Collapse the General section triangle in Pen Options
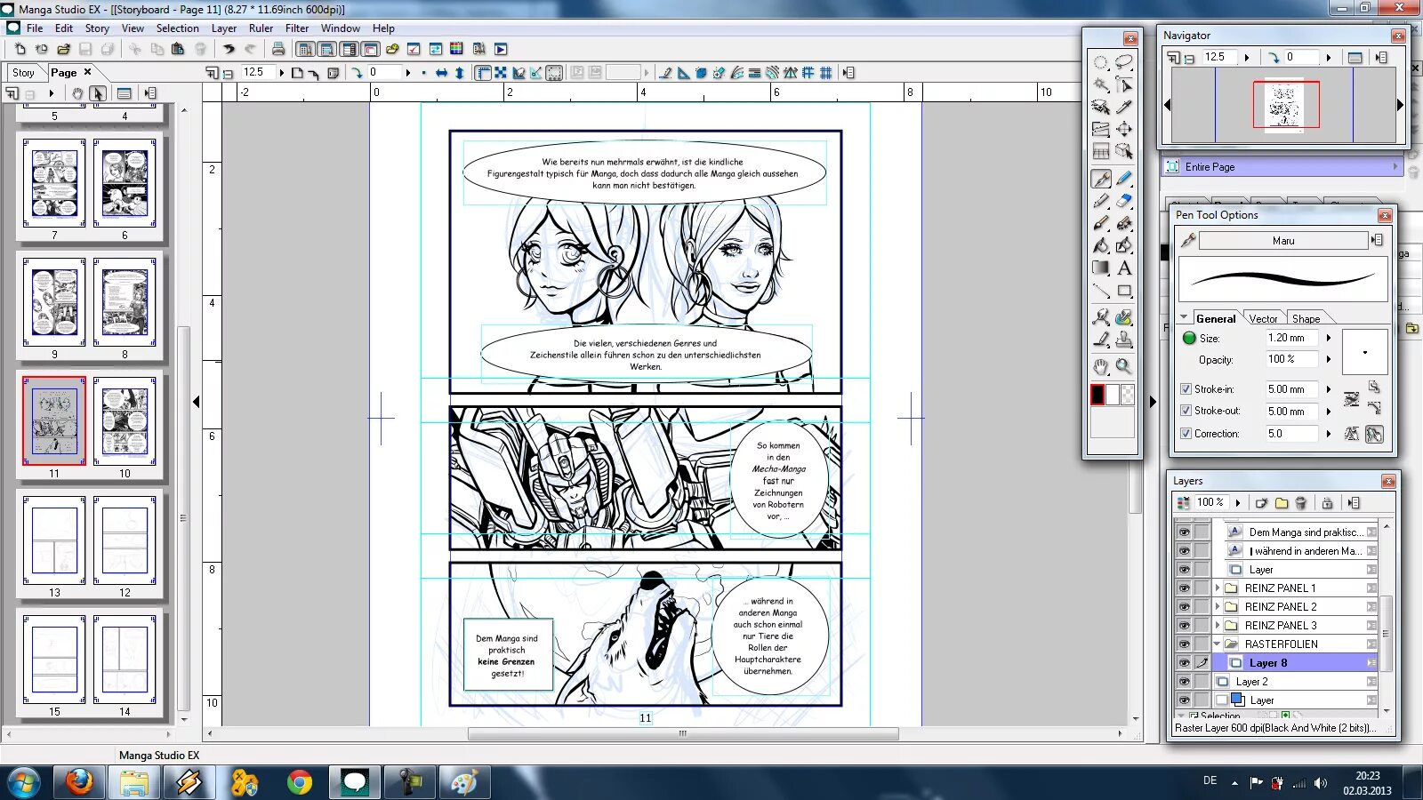The image size is (1423, 800). click(x=1184, y=317)
